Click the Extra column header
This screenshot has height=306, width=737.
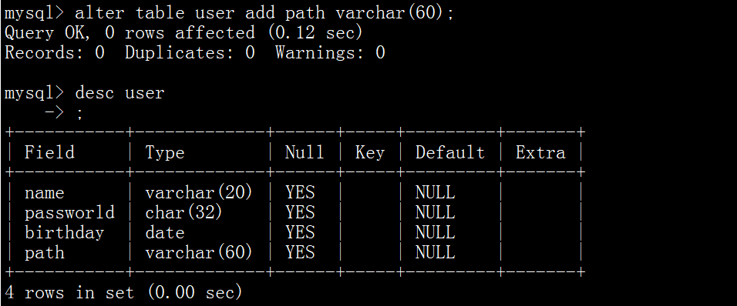pos(540,152)
